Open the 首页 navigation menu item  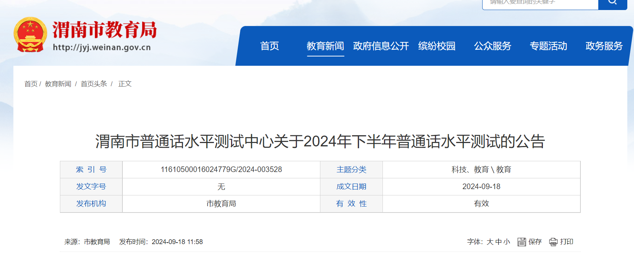point(269,46)
